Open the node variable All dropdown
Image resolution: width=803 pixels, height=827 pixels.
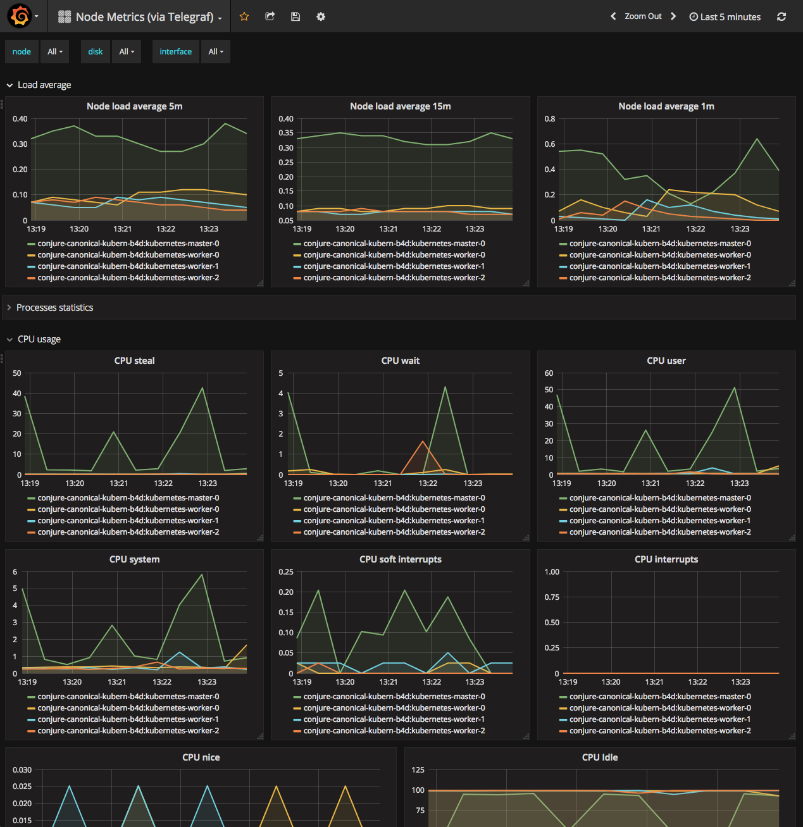tap(55, 52)
